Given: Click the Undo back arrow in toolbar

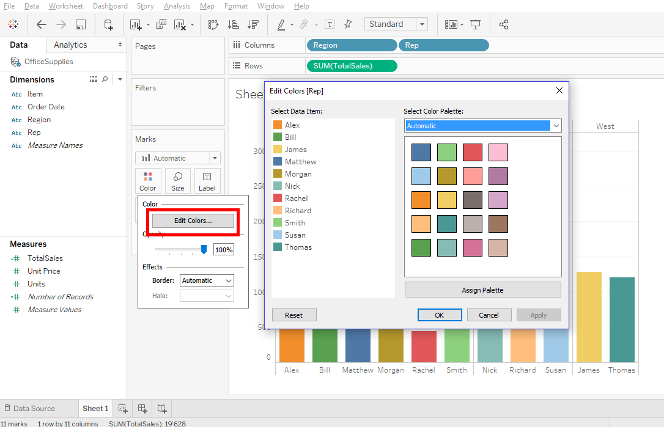Looking at the screenshot, I should pos(42,24).
